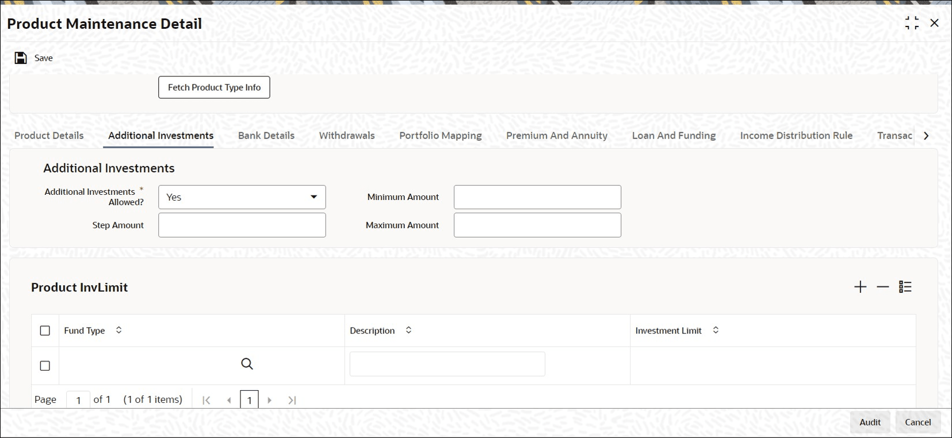This screenshot has width=952, height=438.
Task: Open the partially visible Transac tab
Action: coord(894,136)
